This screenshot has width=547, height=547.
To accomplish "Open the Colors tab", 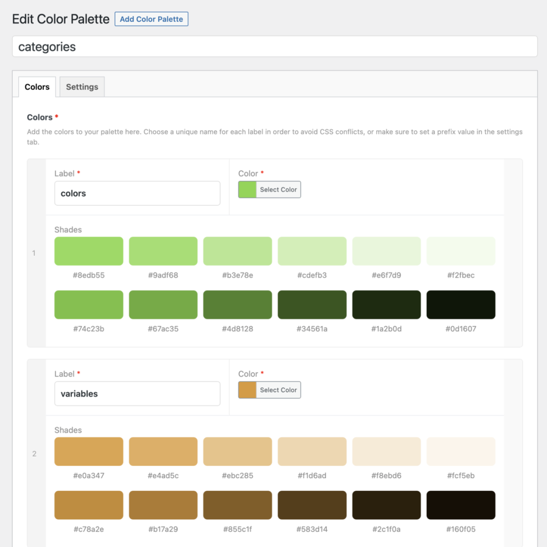I will pos(37,87).
